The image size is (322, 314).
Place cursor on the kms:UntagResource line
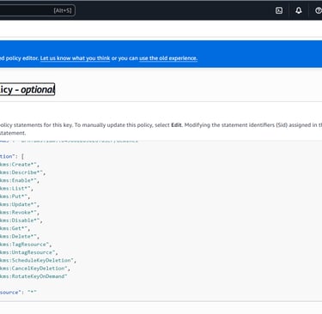click(x=29, y=252)
